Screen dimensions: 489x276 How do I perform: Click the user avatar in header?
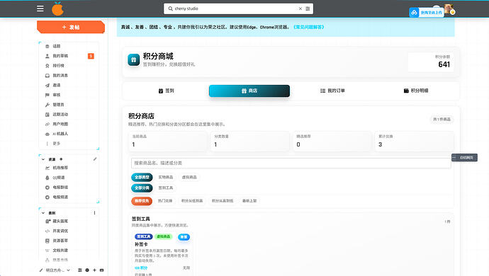pos(449,9)
